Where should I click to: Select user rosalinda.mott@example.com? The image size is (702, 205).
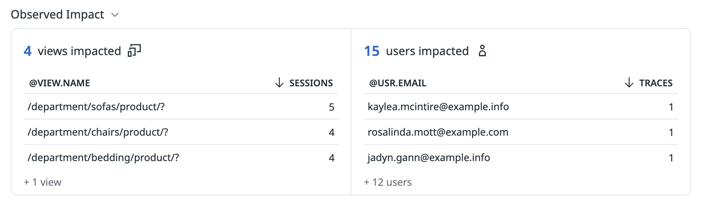click(438, 132)
